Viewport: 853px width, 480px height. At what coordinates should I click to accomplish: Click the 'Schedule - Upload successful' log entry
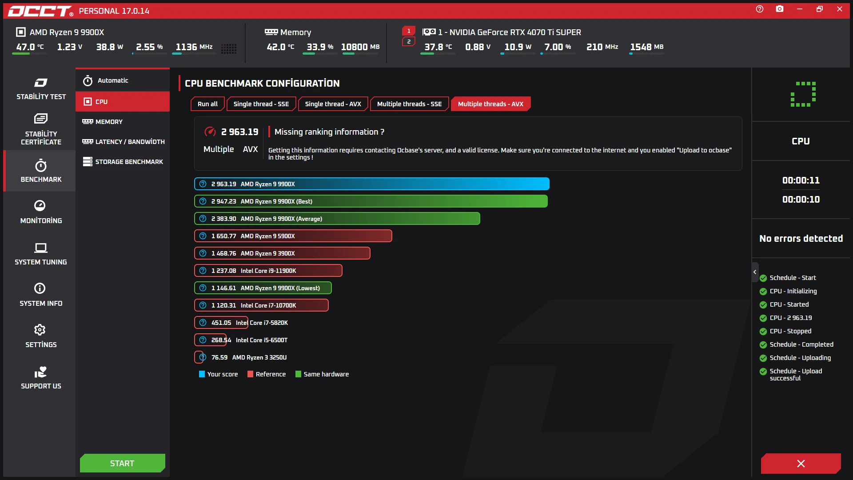click(796, 375)
